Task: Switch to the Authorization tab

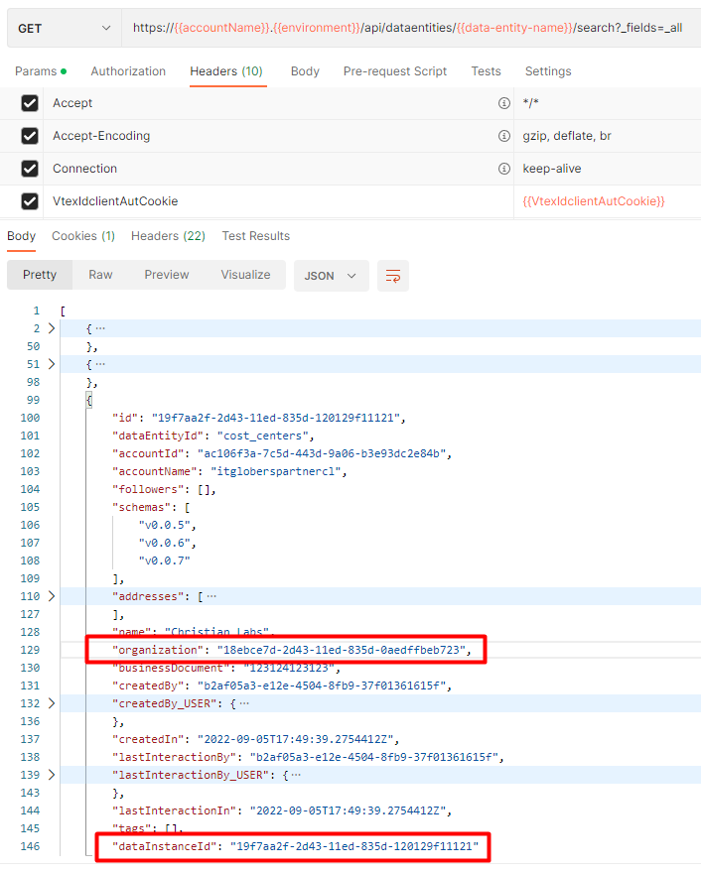Action: point(128,71)
